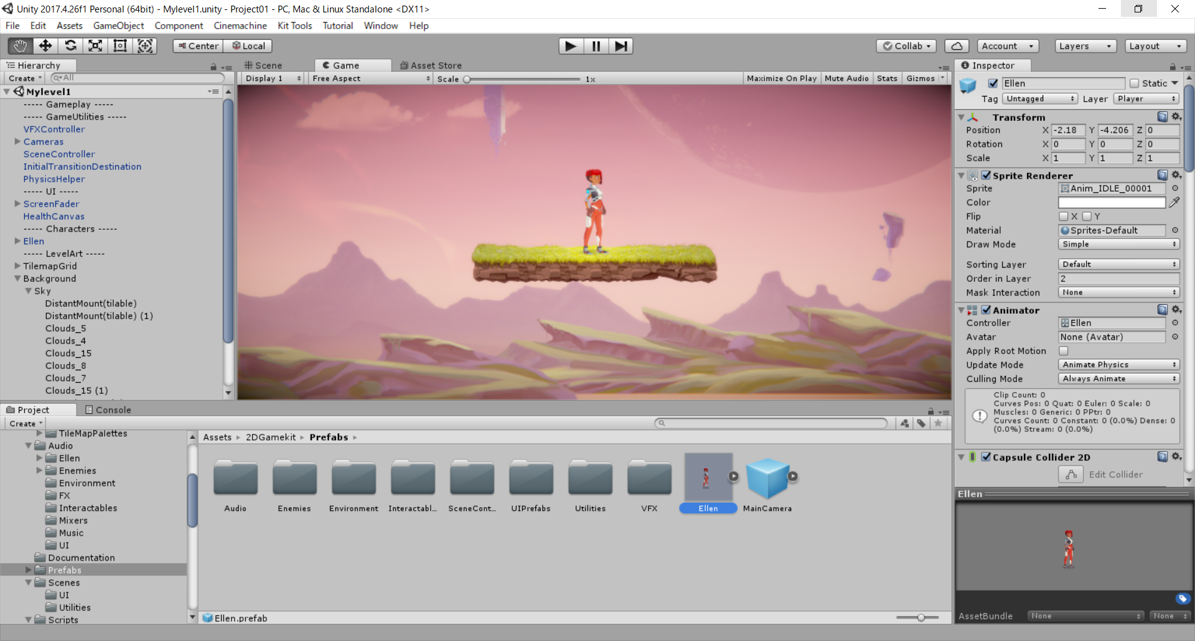Open the Update Mode dropdown
The height and width of the screenshot is (641, 1195).
[x=1118, y=365]
